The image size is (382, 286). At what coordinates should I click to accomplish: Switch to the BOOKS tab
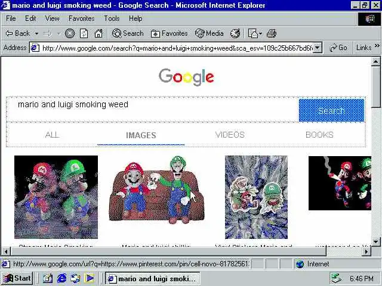tap(319, 135)
